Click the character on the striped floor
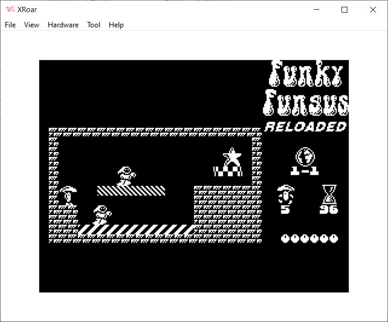The width and height of the screenshot is (388, 322). (x=102, y=215)
